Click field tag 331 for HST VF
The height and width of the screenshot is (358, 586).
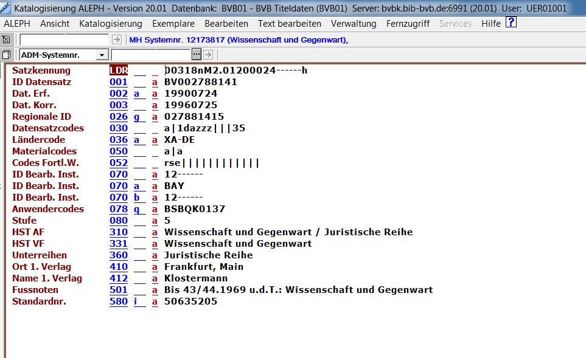119,244
